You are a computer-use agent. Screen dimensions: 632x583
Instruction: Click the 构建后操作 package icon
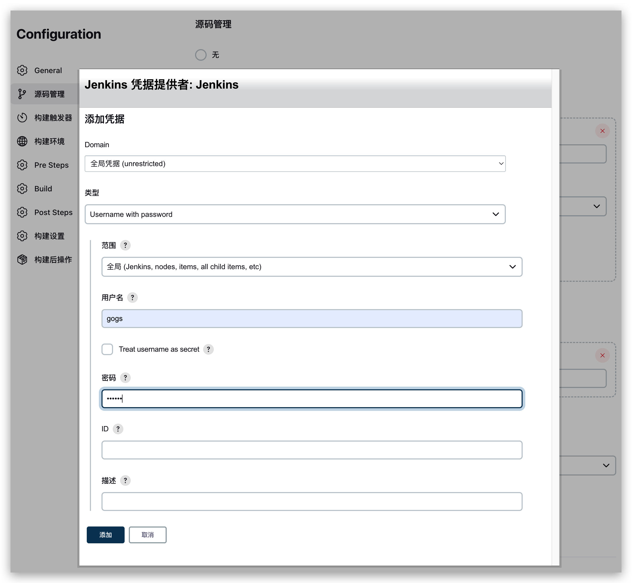point(22,260)
